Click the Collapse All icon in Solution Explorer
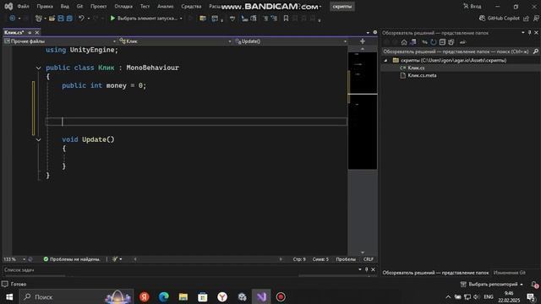This screenshot has width=541, height=304. point(442,42)
